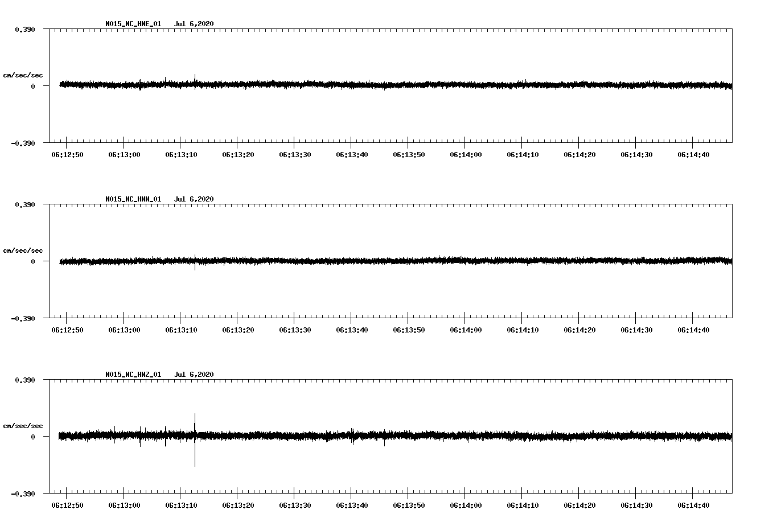Viewport: 773px width, 526px height.
Task: Click 06:14:00 time label on HNN plot
Action: [466, 330]
